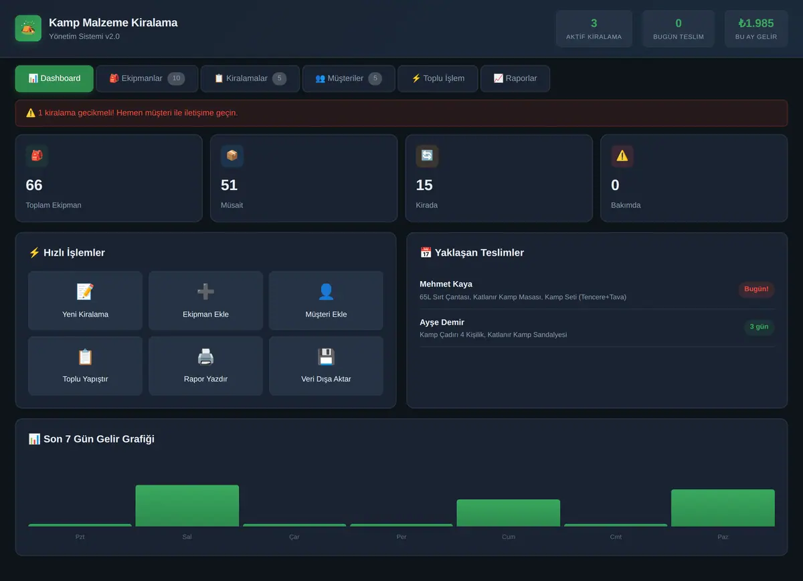The height and width of the screenshot is (581, 803).
Task: Click the Pzt bar in revenue chart
Action: tap(80, 525)
